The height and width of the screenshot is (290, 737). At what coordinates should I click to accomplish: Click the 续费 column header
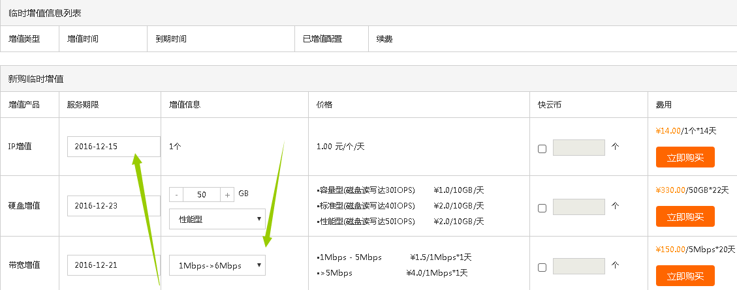tap(384, 39)
